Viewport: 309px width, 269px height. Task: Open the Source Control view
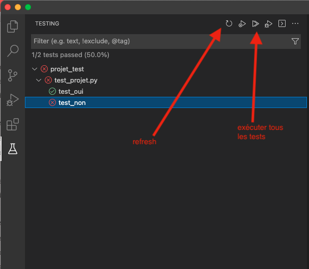12,75
